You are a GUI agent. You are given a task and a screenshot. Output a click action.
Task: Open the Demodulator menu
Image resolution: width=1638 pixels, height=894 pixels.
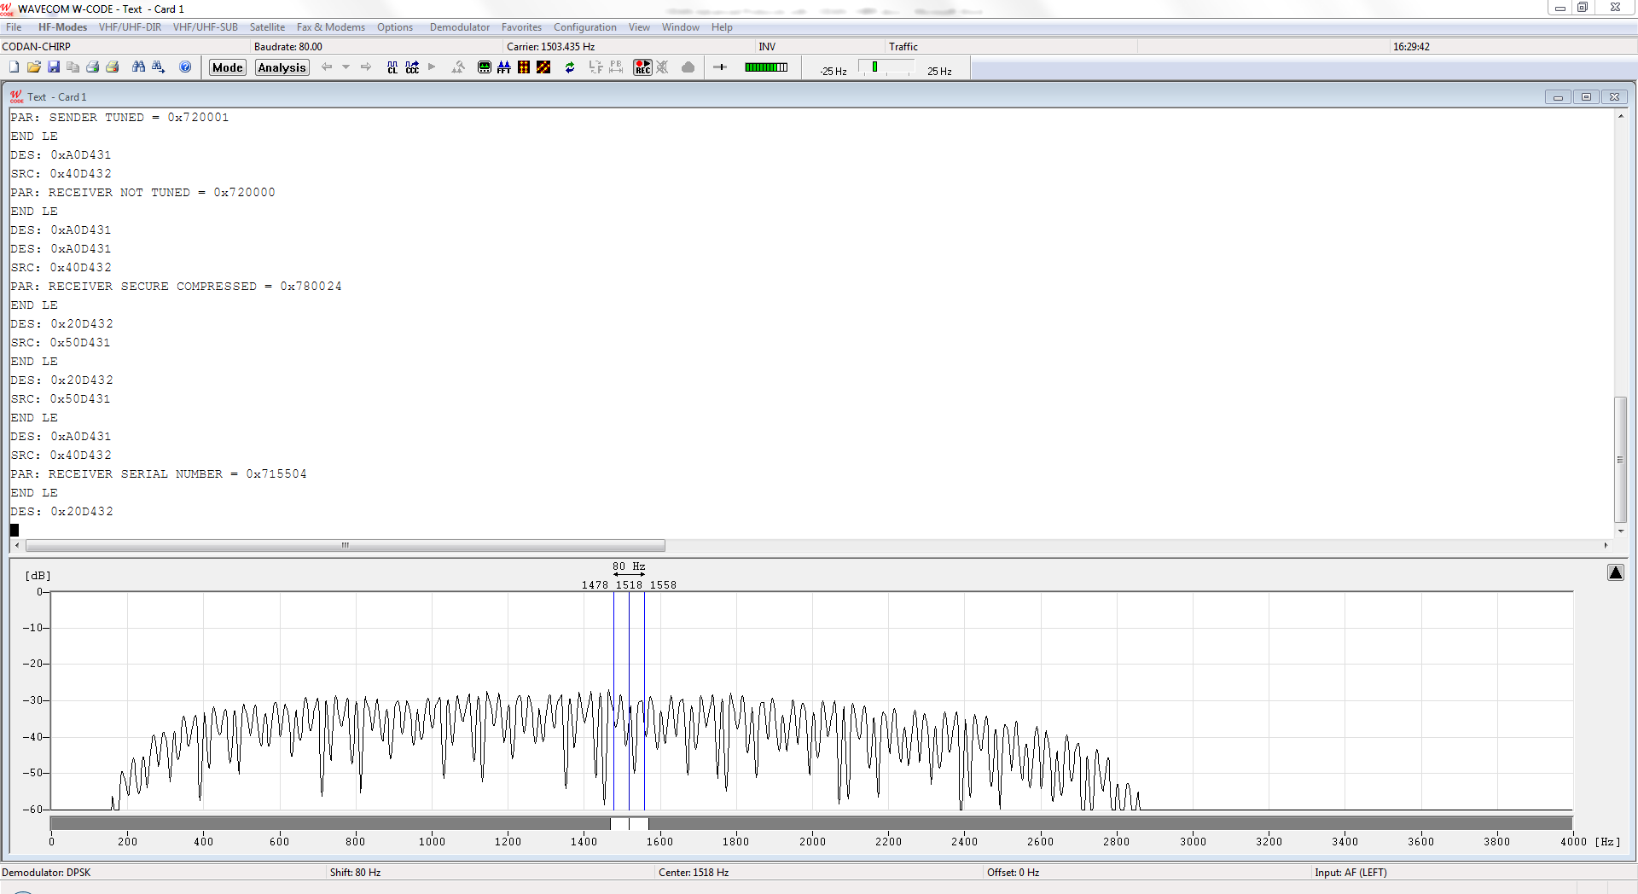460,27
